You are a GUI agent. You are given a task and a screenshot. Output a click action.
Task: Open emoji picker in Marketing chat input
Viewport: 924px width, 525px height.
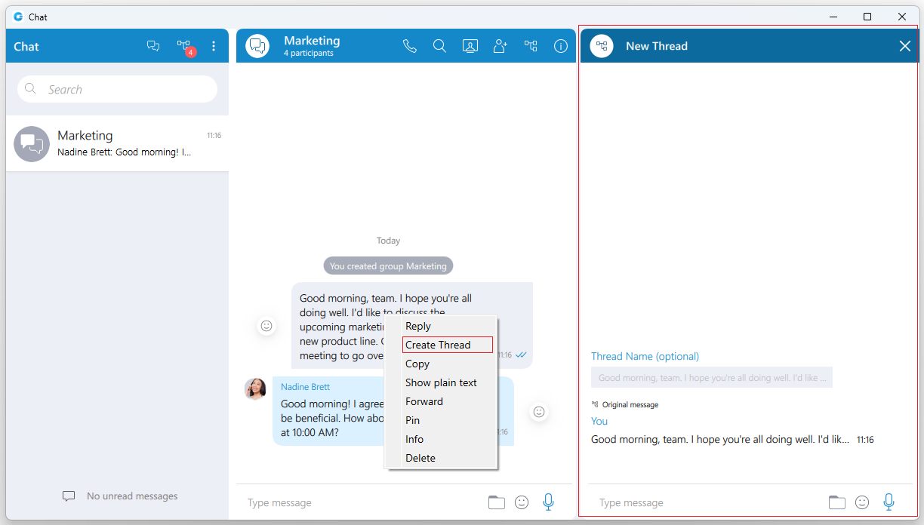522,502
